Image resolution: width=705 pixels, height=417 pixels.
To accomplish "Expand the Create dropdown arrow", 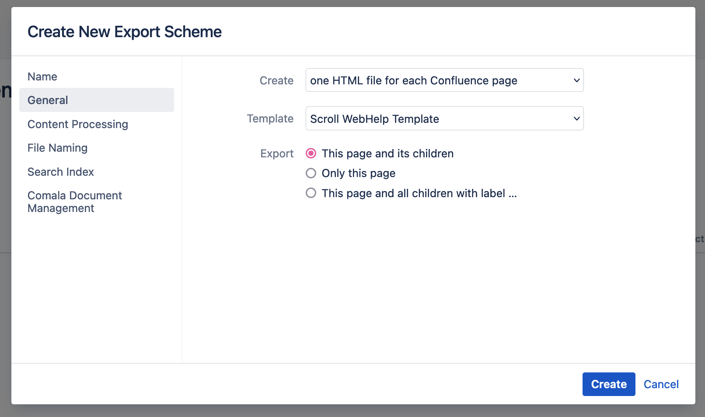I will pyautogui.click(x=576, y=80).
